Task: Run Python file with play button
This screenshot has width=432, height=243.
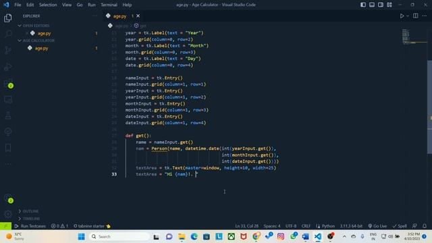Action: pos(402,16)
